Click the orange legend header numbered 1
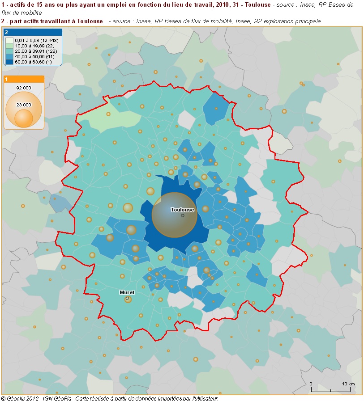This screenshot has height=401, width=364. pyautogui.click(x=6, y=80)
